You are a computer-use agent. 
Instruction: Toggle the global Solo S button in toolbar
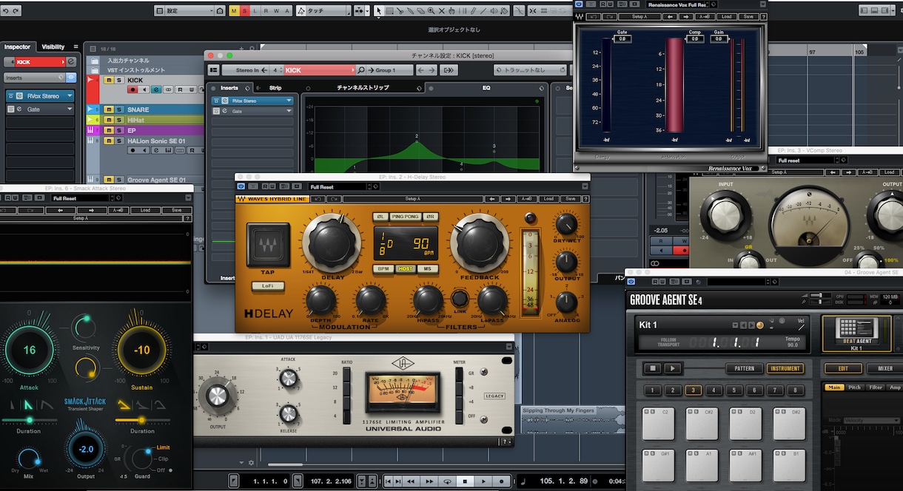tap(244, 10)
